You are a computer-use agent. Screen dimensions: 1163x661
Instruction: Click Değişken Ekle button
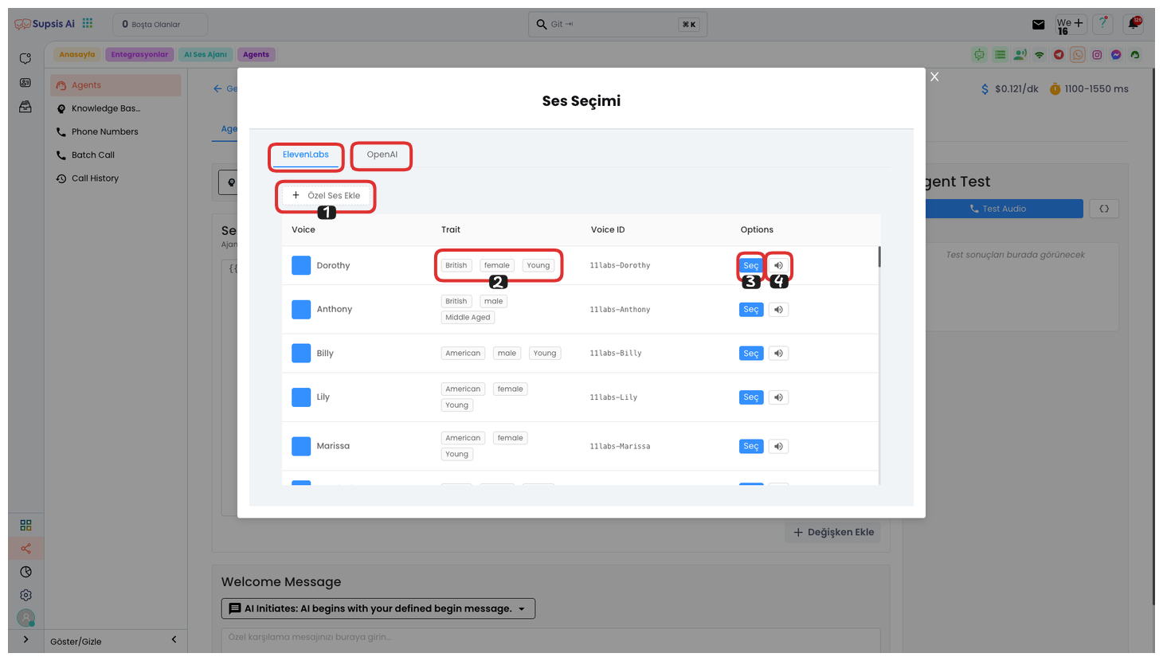(x=833, y=532)
